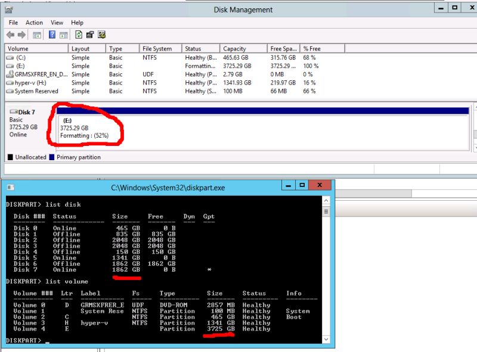The width and height of the screenshot is (477, 352).
Task: Click the Refresh icon in Disk Management toolbar
Action: pos(79,35)
